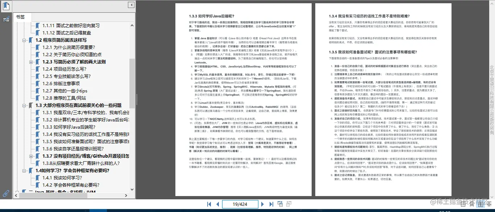Click the gray bookmark icon of section 1.3

point(31,105)
